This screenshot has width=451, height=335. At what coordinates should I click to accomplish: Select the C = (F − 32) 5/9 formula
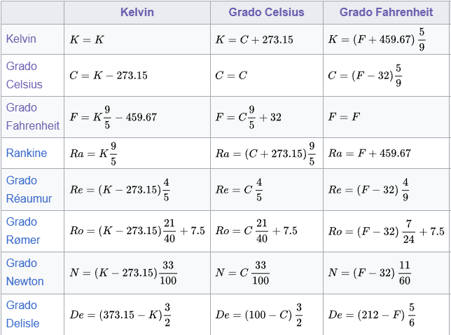[365, 76]
